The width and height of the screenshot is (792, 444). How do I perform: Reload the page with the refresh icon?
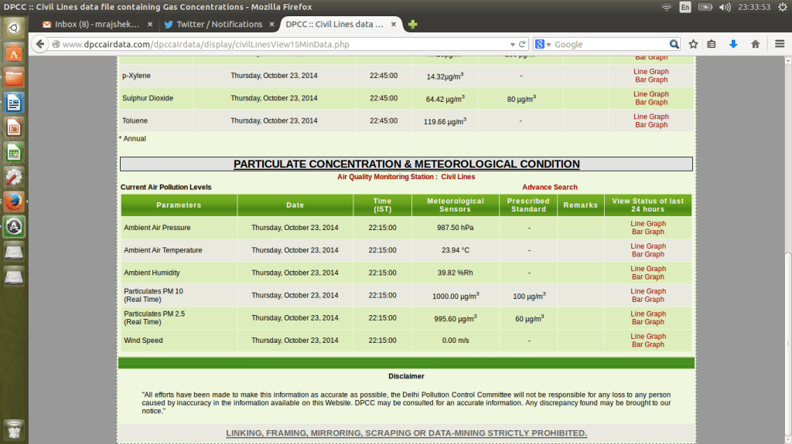coord(523,44)
